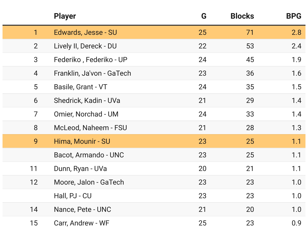Click on Lively II, Dereck - DU
This screenshot has height=232, width=308.
[x=85, y=46]
